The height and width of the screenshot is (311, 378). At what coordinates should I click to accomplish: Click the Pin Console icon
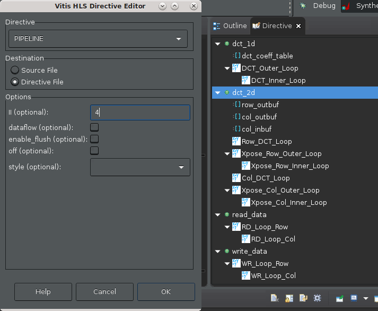point(340,298)
